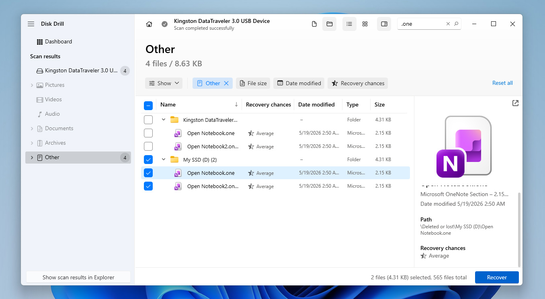Screen dimensions: 545x299
Task: Check Open Notebook2 under Kingston folder
Action: (148, 146)
